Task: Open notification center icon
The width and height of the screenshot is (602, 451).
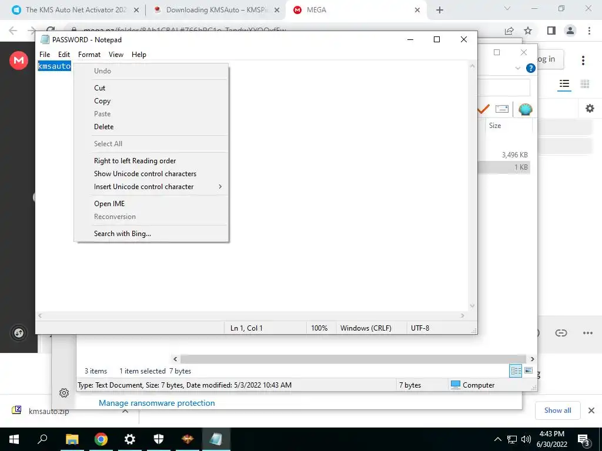Action: [x=583, y=440]
